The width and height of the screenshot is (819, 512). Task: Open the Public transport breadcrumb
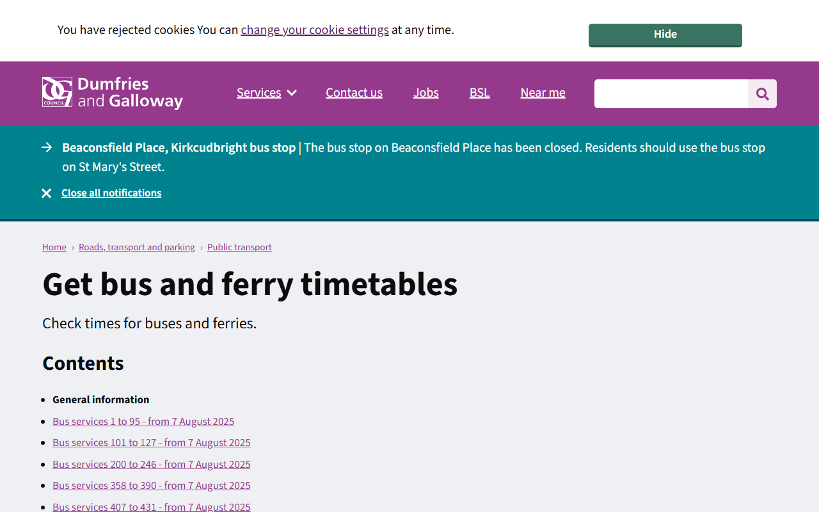click(239, 247)
